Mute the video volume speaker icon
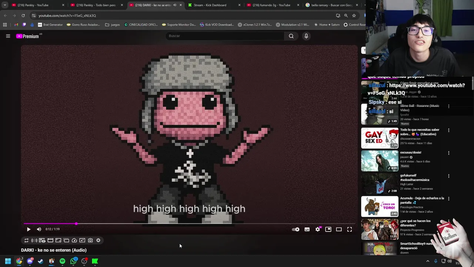This screenshot has height=267, width=474. (x=39, y=229)
